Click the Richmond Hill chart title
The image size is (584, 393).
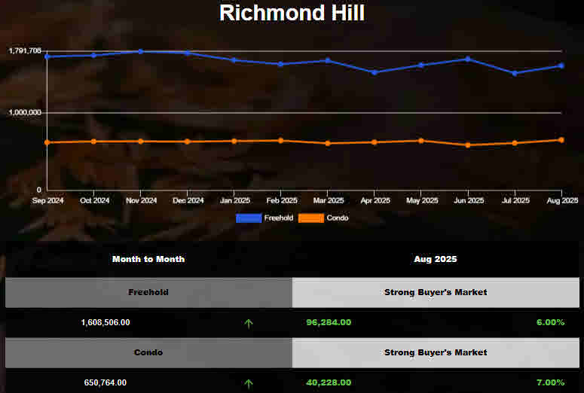point(292,13)
